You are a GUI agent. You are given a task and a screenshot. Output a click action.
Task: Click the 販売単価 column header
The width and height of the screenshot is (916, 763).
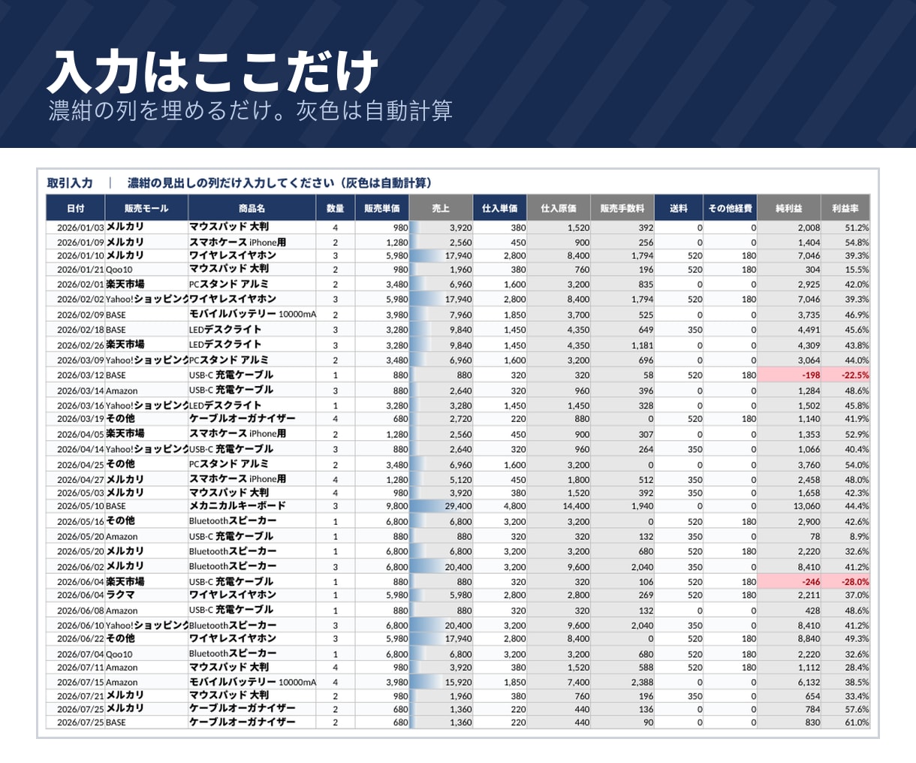point(382,208)
